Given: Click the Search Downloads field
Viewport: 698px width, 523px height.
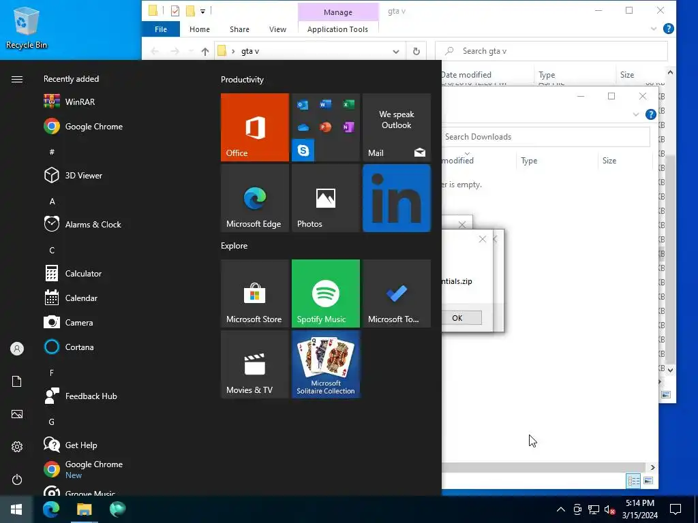Looking at the screenshot, I should [x=546, y=137].
